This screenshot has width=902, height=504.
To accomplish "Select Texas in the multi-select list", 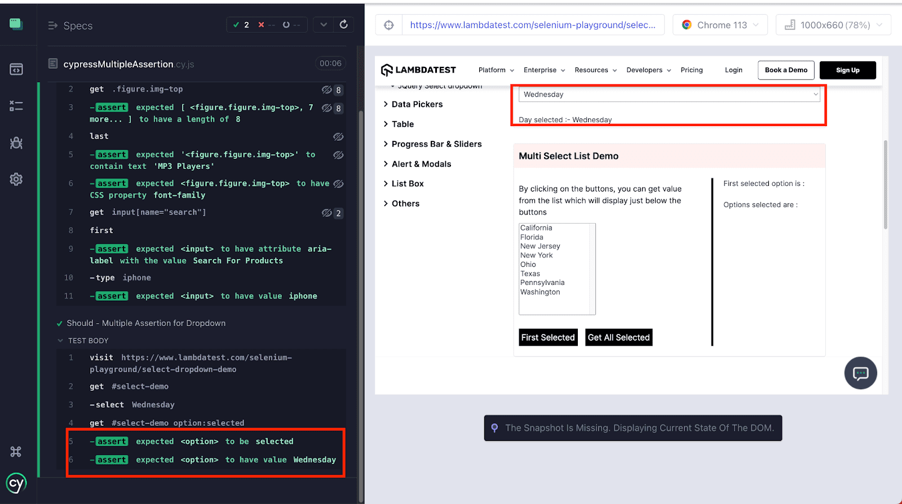I will (530, 274).
